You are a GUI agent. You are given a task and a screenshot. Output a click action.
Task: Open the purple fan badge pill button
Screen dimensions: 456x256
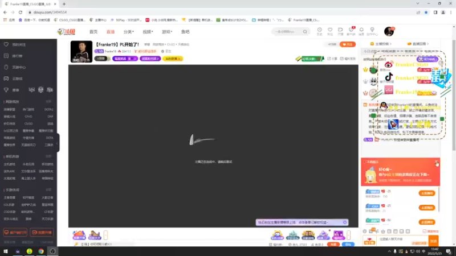pos(125,59)
